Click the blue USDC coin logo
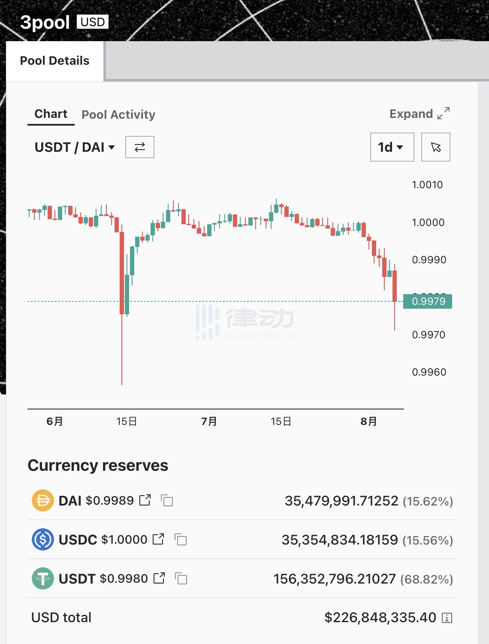Image resolution: width=489 pixels, height=644 pixels. pos(43,539)
